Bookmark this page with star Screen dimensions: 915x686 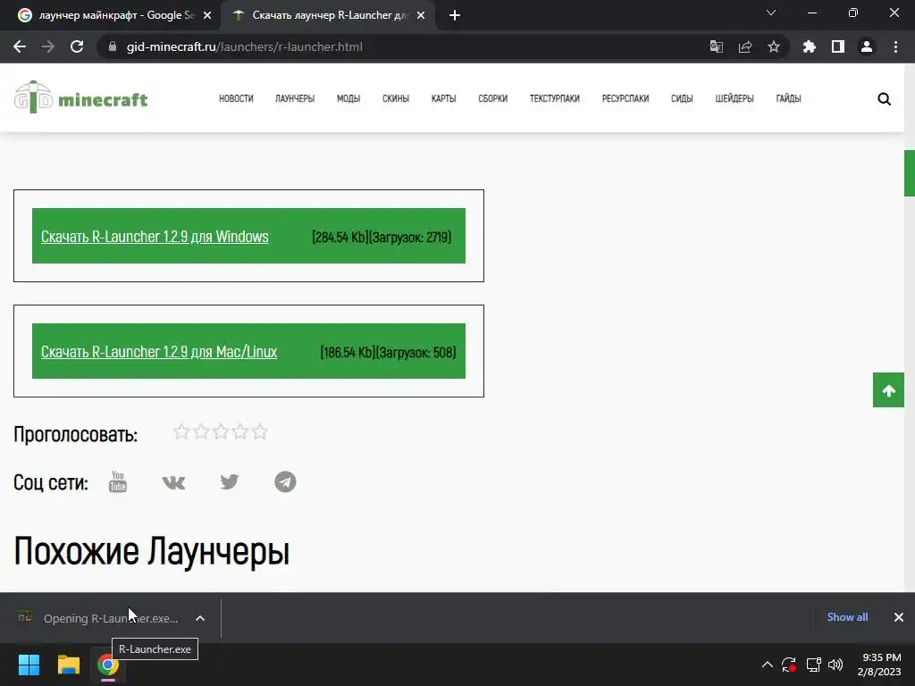point(774,46)
